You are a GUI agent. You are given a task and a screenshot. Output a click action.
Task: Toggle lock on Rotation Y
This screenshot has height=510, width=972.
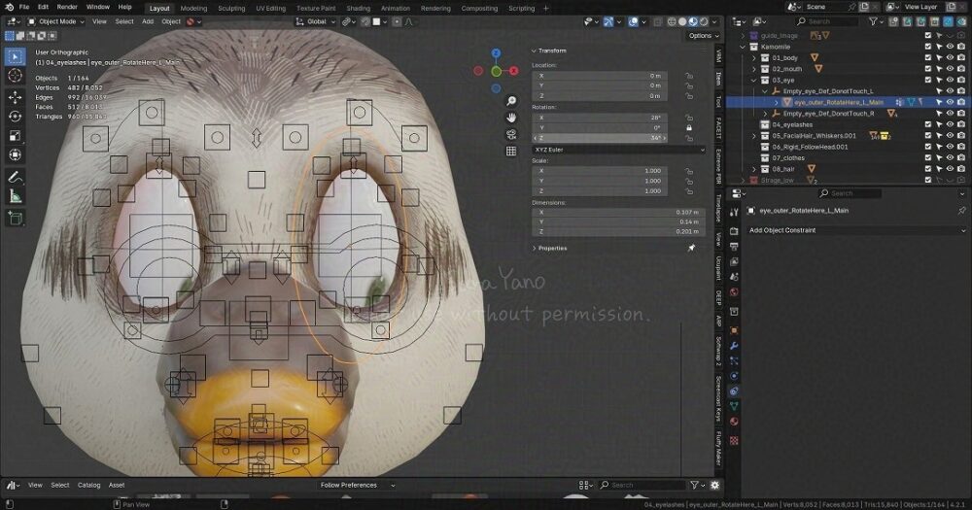tap(689, 128)
